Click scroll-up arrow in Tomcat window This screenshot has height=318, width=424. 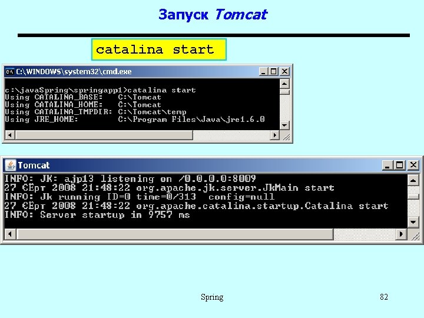pos(413,180)
